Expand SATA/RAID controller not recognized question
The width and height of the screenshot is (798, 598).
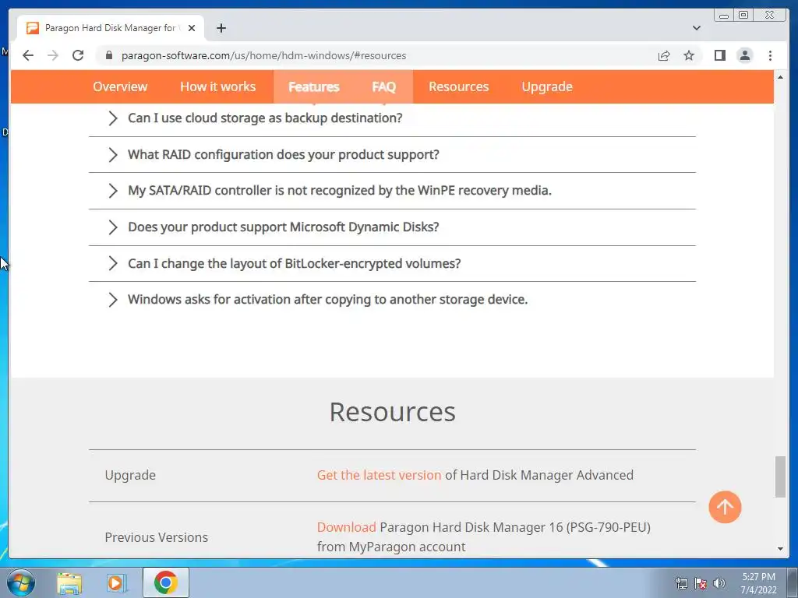coord(392,191)
